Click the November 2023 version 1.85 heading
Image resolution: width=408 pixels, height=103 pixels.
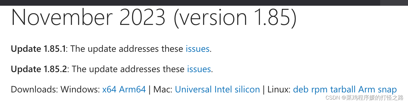click(x=154, y=17)
